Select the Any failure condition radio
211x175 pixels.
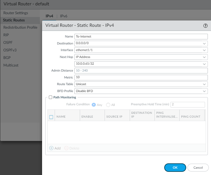click(94, 105)
